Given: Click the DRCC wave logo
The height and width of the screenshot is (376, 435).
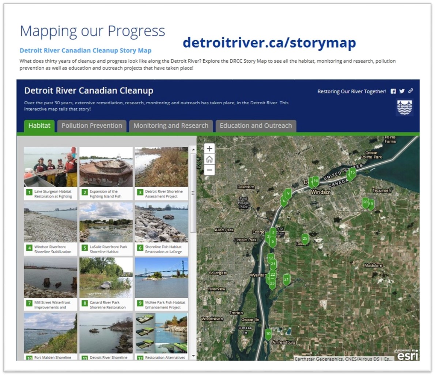Looking at the screenshot, I should click(x=404, y=108).
